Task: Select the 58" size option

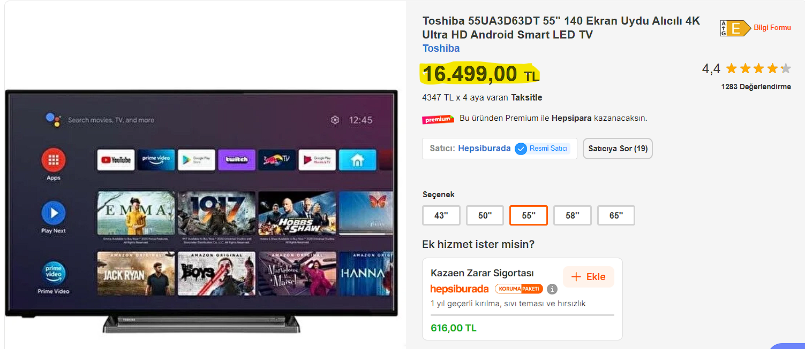Action: 573,215
